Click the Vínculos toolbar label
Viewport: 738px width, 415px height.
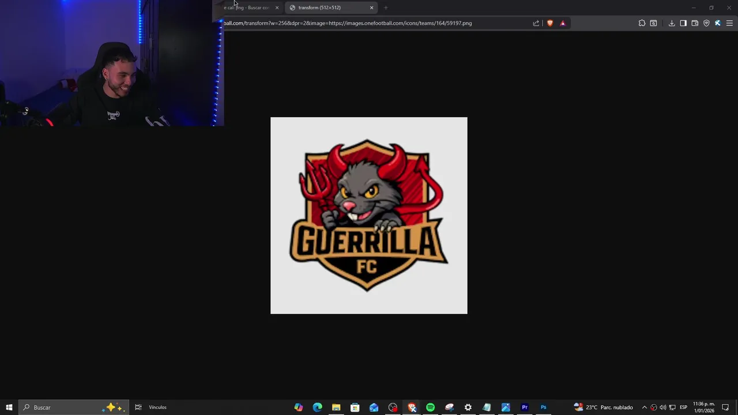point(157,408)
